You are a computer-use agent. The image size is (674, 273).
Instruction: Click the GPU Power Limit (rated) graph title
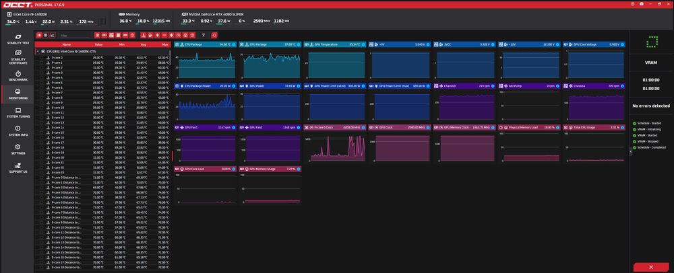[x=330, y=85]
